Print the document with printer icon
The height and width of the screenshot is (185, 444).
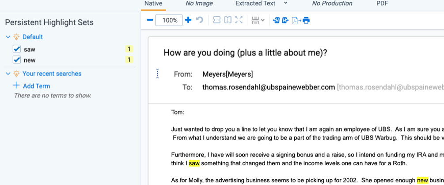click(x=306, y=20)
